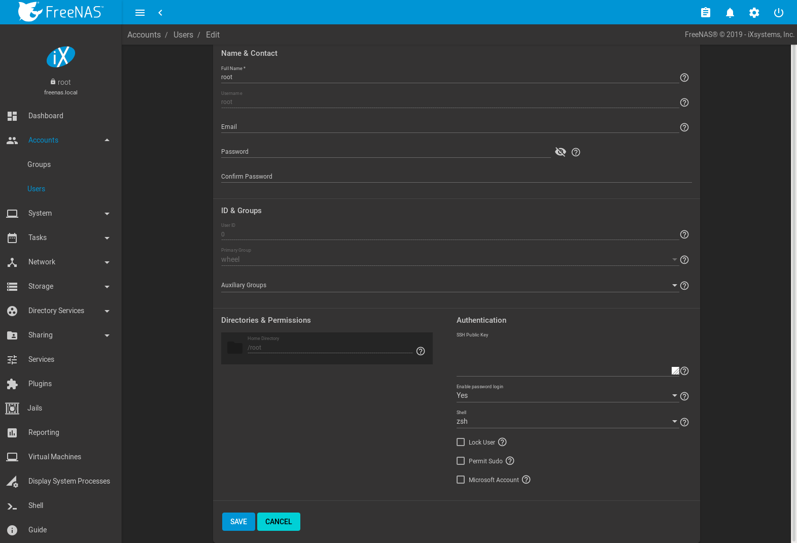The height and width of the screenshot is (543, 797).
Task: Save the user changes
Action: point(238,522)
